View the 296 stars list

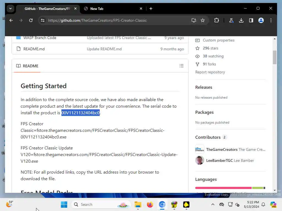tap(210, 48)
